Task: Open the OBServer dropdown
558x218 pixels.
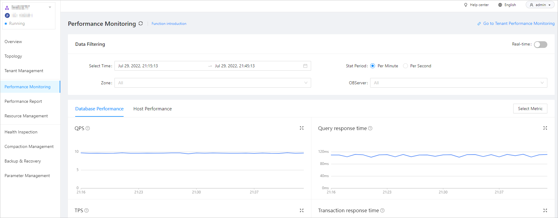Action: (x=458, y=83)
